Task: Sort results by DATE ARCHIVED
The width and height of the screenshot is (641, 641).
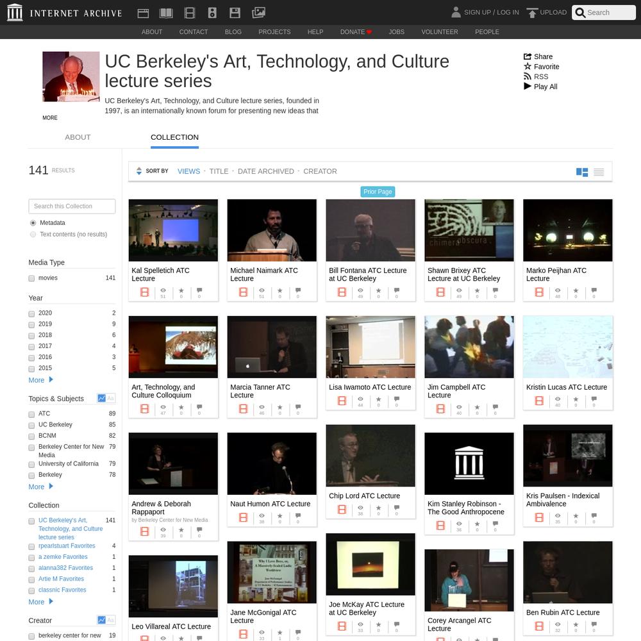Action: pyautogui.click(x=266, y=171)
